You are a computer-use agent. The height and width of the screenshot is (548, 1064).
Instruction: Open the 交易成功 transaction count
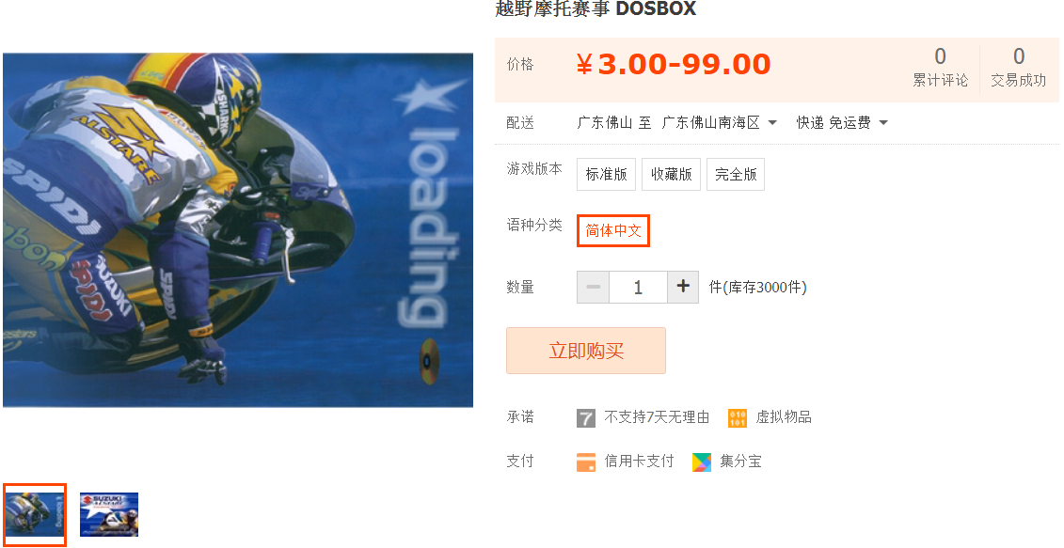tap(1019, 67)
